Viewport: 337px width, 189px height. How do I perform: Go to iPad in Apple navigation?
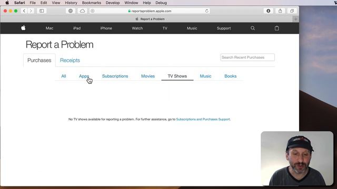[x=77, y=28]
